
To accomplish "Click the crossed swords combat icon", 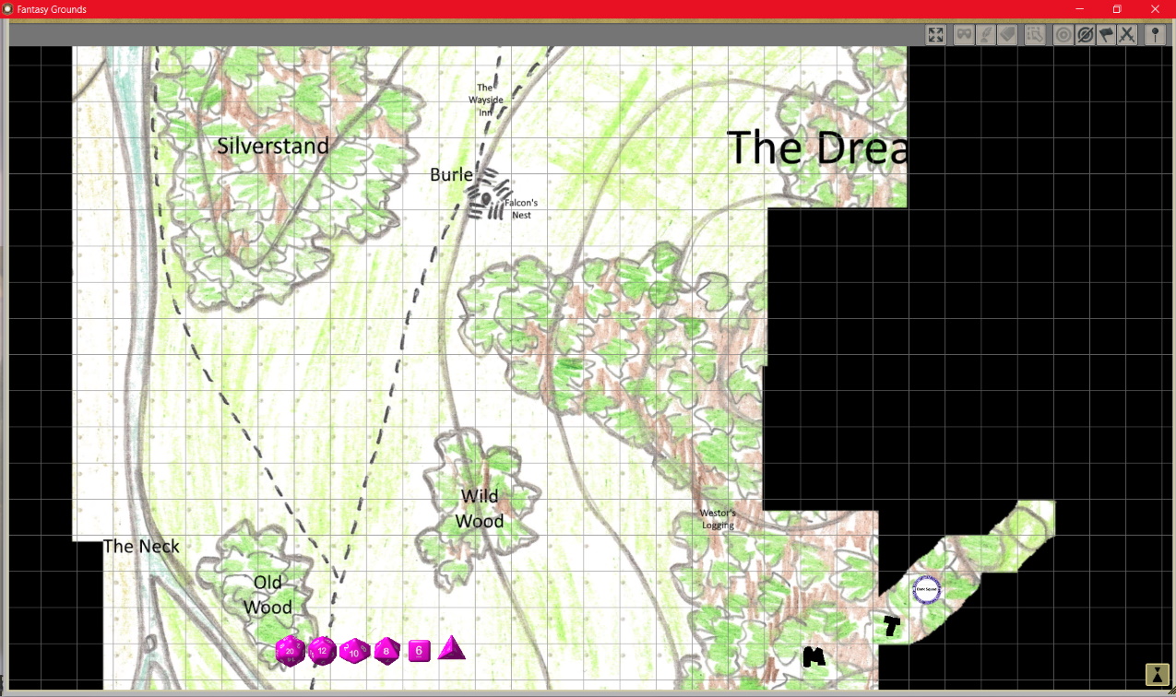I will click(1126, 35).
